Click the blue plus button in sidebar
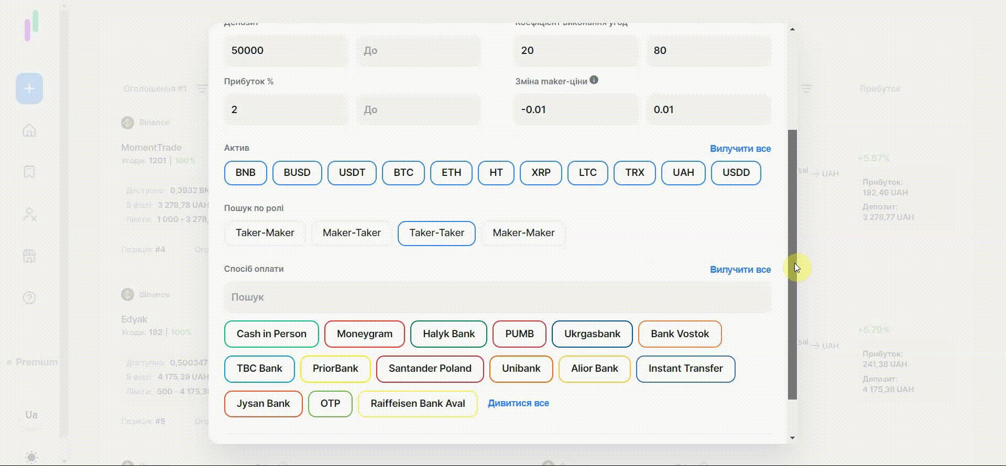 pyautogui.click(x=29, y=88)
